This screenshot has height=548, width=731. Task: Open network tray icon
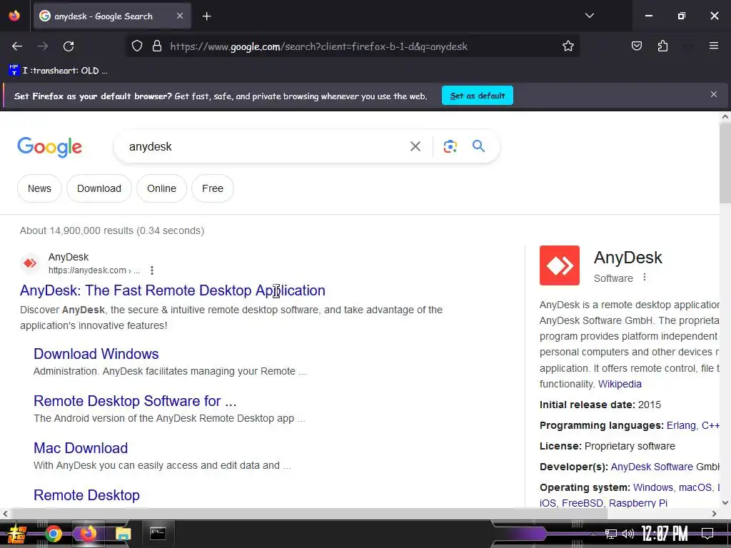610,534
